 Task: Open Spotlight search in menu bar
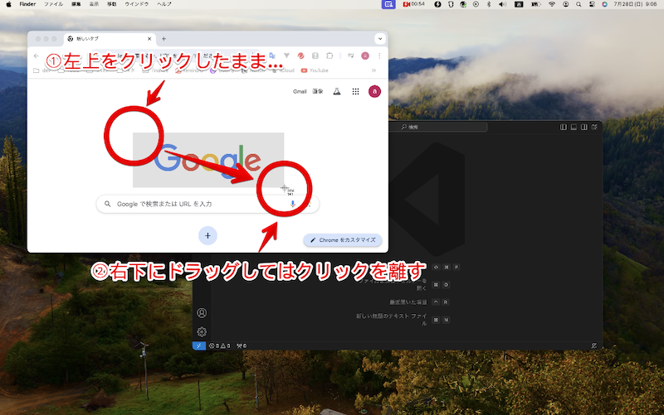(579, 4)
